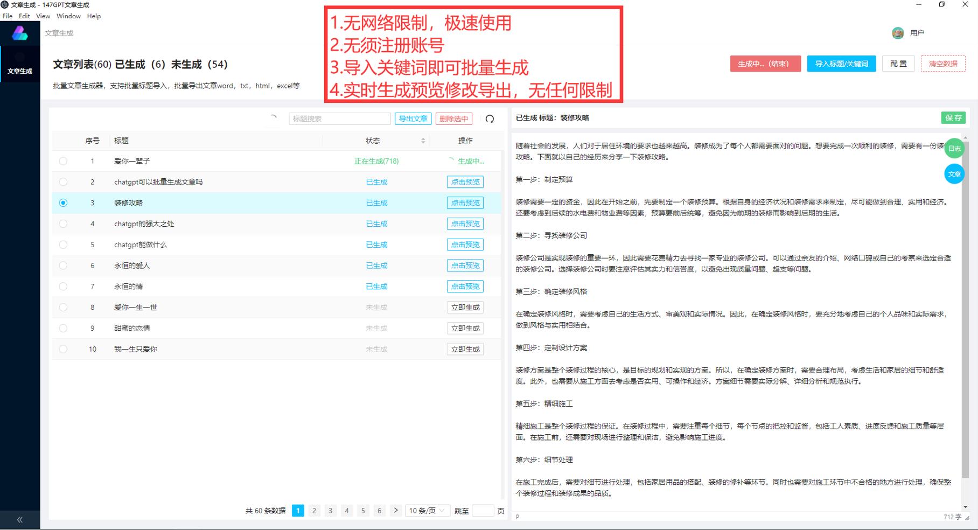Open the 日志 floating panel icon

pos(954,149)
